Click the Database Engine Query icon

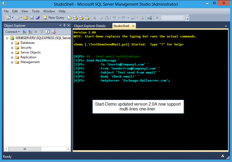pyautogui.click(x=69, y=18)
